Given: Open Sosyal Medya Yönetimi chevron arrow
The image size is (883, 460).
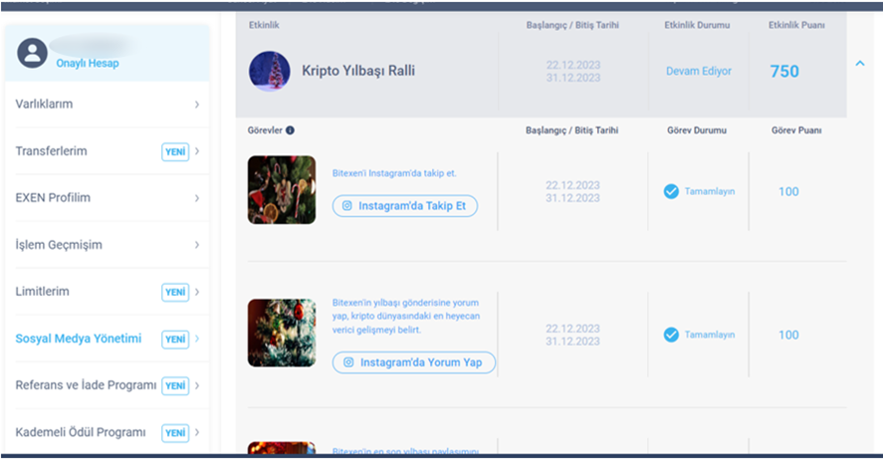Looking at the screenshot, I should (x=197, y=339).
